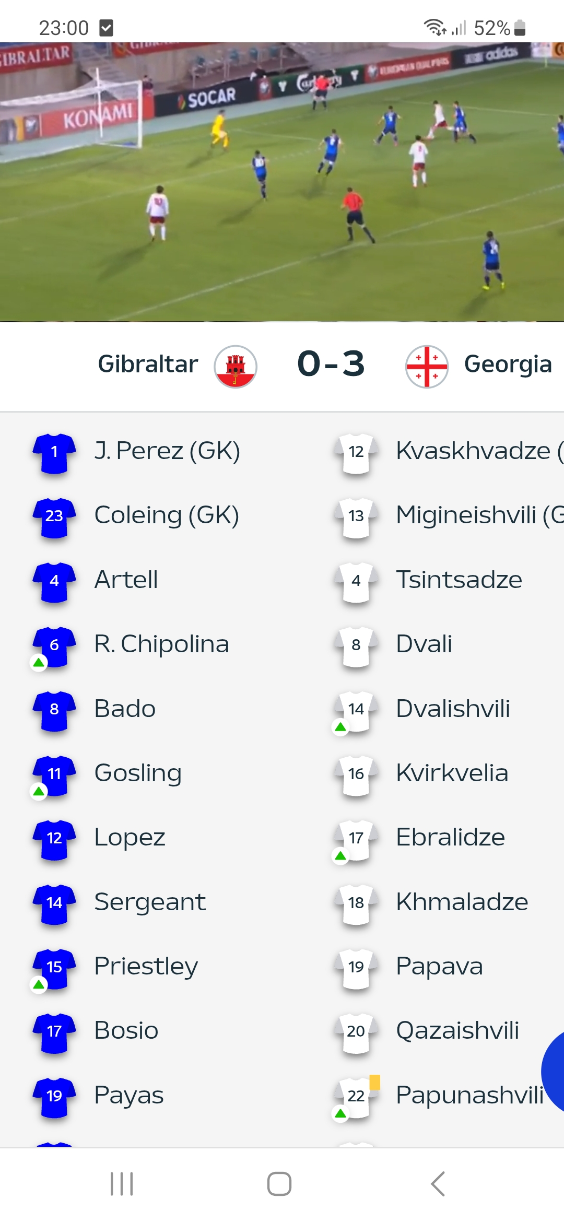This screenshot has height=1222, width=564.
Task: Select the Gibraltar team name
Action: pyautogui.click(x=148, y=364)
